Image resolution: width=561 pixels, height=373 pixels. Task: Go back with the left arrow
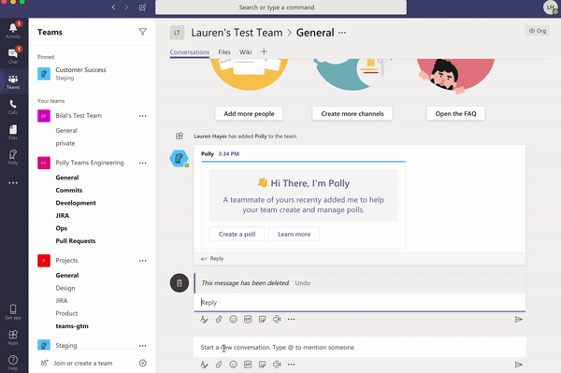(x=113, y=7)
